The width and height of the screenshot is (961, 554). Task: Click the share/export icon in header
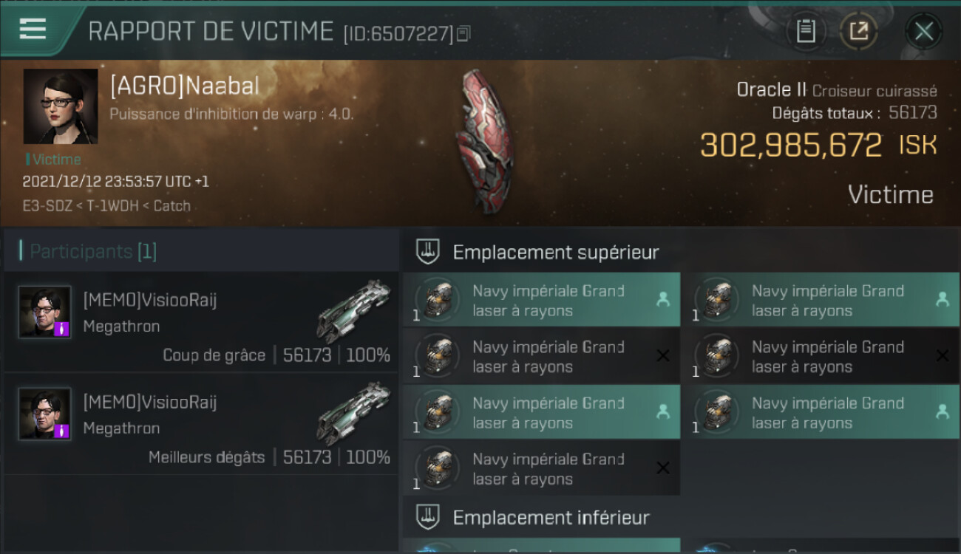pos(858,31)
